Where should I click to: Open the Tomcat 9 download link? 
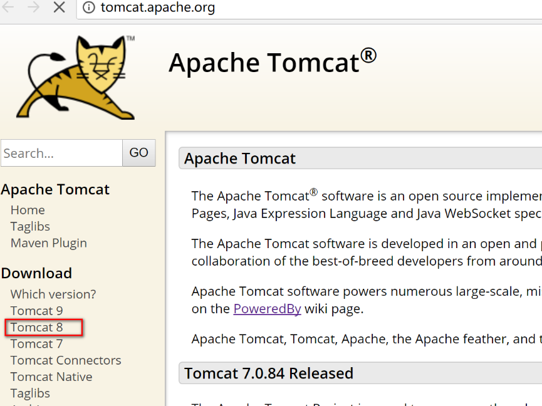36,311
